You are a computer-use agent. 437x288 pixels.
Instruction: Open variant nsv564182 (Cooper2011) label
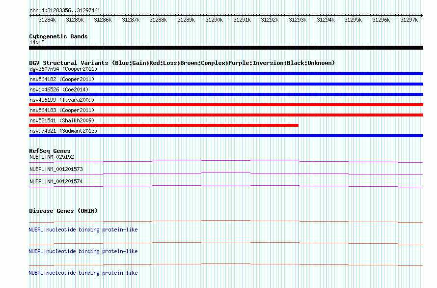(x=62, y=79)
